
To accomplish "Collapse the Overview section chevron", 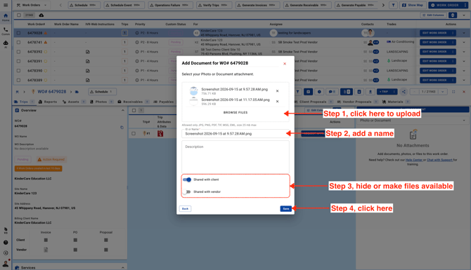I will click(x=122, y=110).
